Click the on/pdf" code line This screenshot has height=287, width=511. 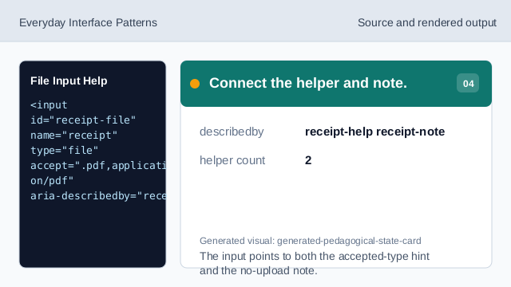(52, 181)
